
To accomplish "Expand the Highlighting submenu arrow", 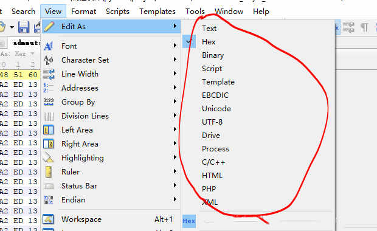I will (175, 157).
